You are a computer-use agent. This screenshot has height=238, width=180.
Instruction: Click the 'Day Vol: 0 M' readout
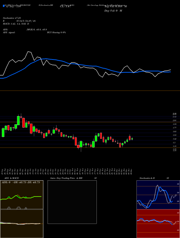(113, 11)
